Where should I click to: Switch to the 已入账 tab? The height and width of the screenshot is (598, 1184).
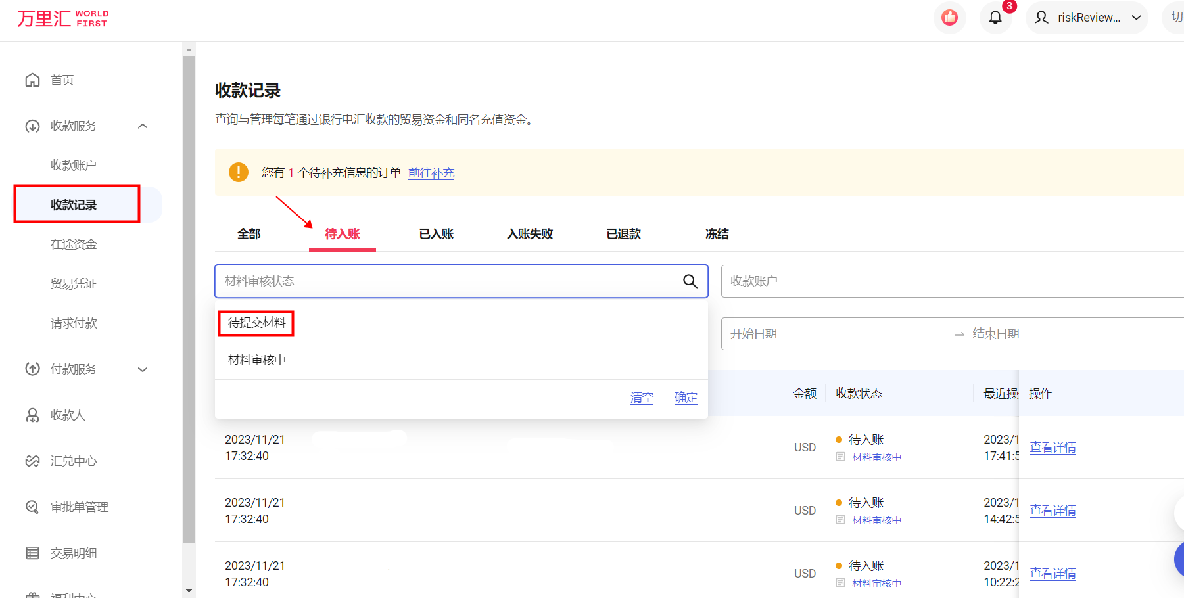[x=436, y=233]
